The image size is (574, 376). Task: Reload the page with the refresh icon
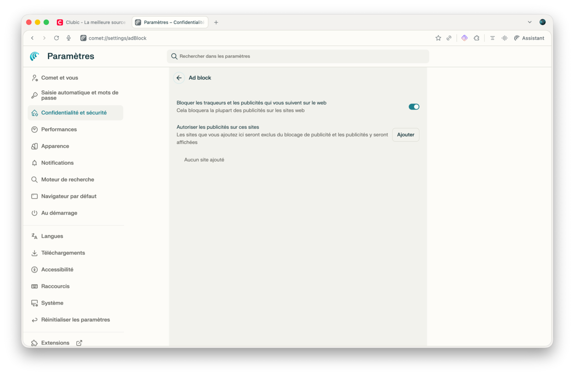point(56,38)
